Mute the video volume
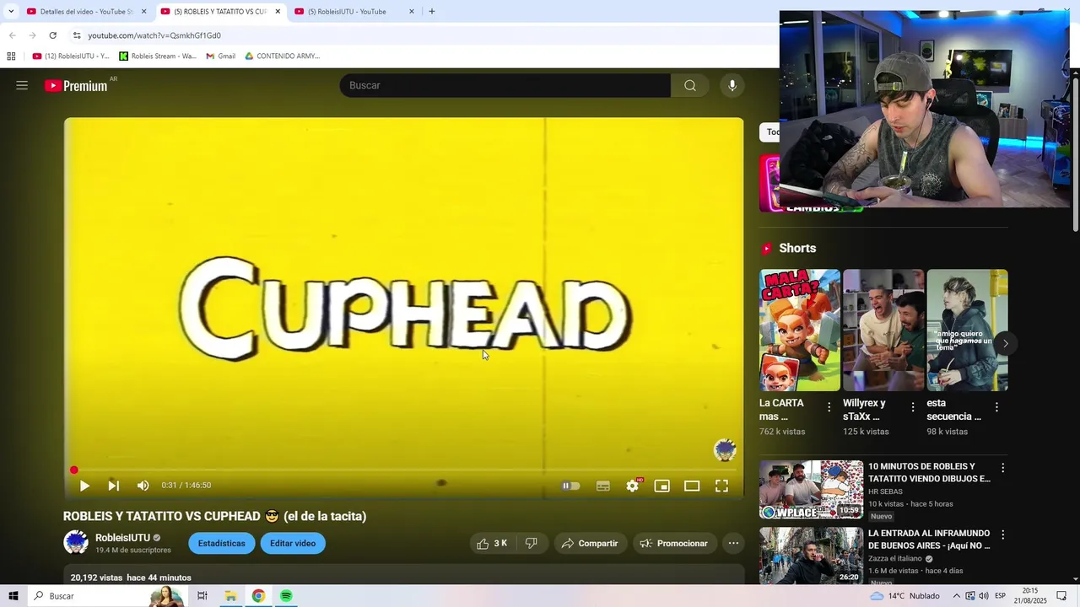This screenshot has width=1080, height=607. click(143, 486)
